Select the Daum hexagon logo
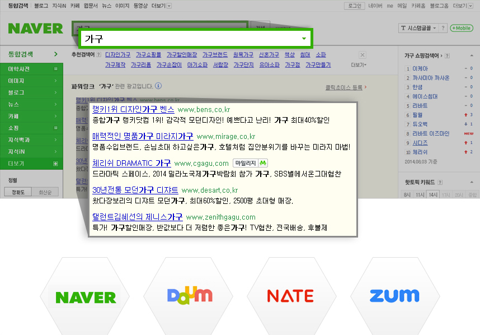The width and height of the screenshot is (480, 335). coord(189,296)
